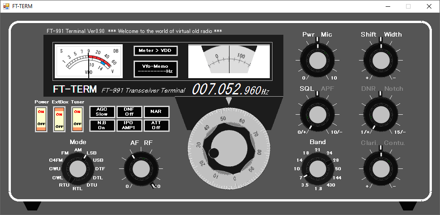Click the greyed DNR label
Image resolution: width=440 pixels, height=215 pixels.
click(368, 89)
